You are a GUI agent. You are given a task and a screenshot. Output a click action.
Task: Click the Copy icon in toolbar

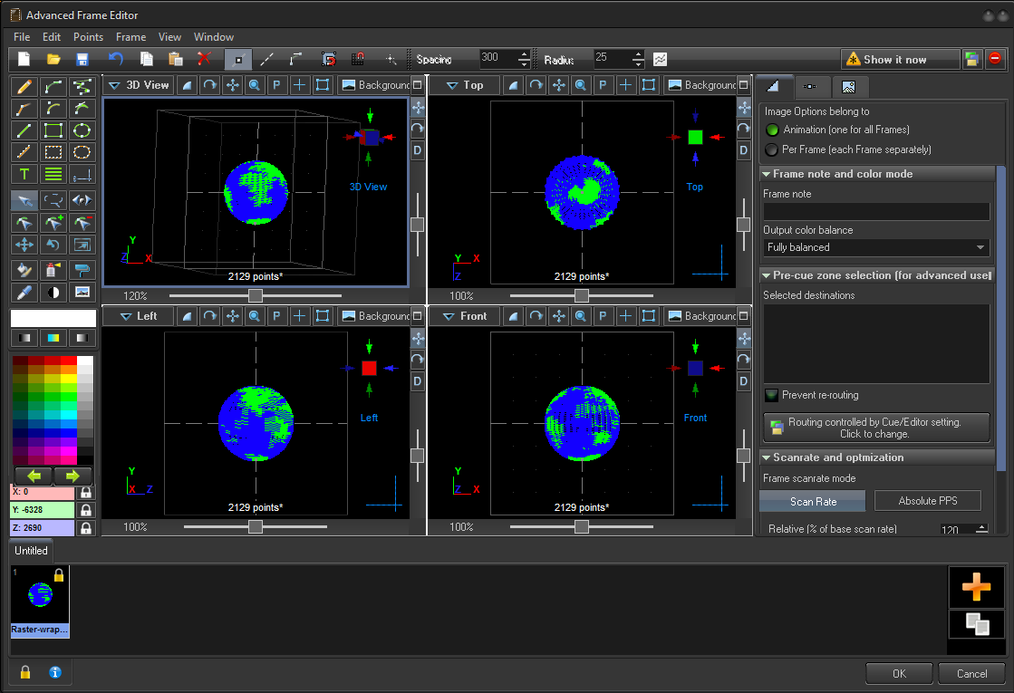click(x=147, y=60)
